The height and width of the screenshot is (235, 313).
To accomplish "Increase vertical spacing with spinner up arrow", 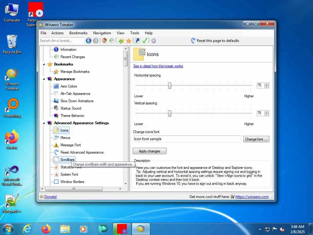I will click(267, 112).
